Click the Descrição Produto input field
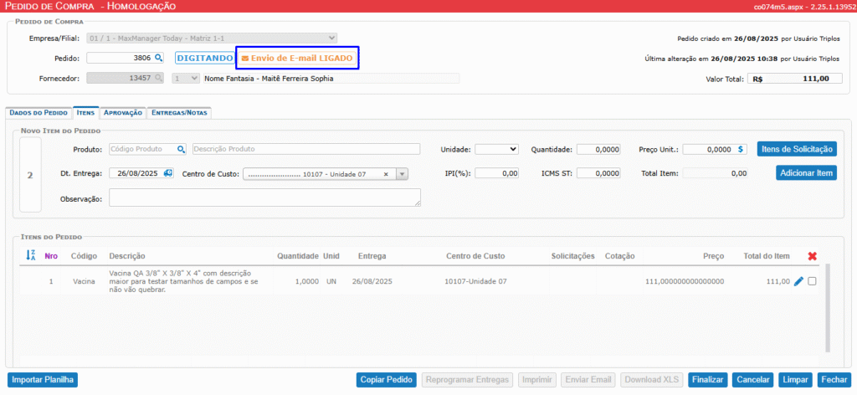The height and width of the screenshot is (395, 857). 306,149
